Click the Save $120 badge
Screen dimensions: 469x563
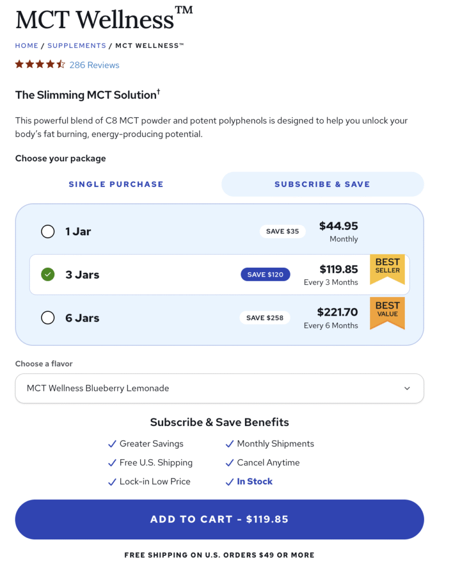click(265, 274)
